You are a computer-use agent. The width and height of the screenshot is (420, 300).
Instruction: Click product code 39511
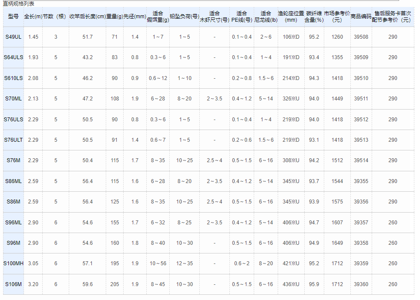pos(361,99)
